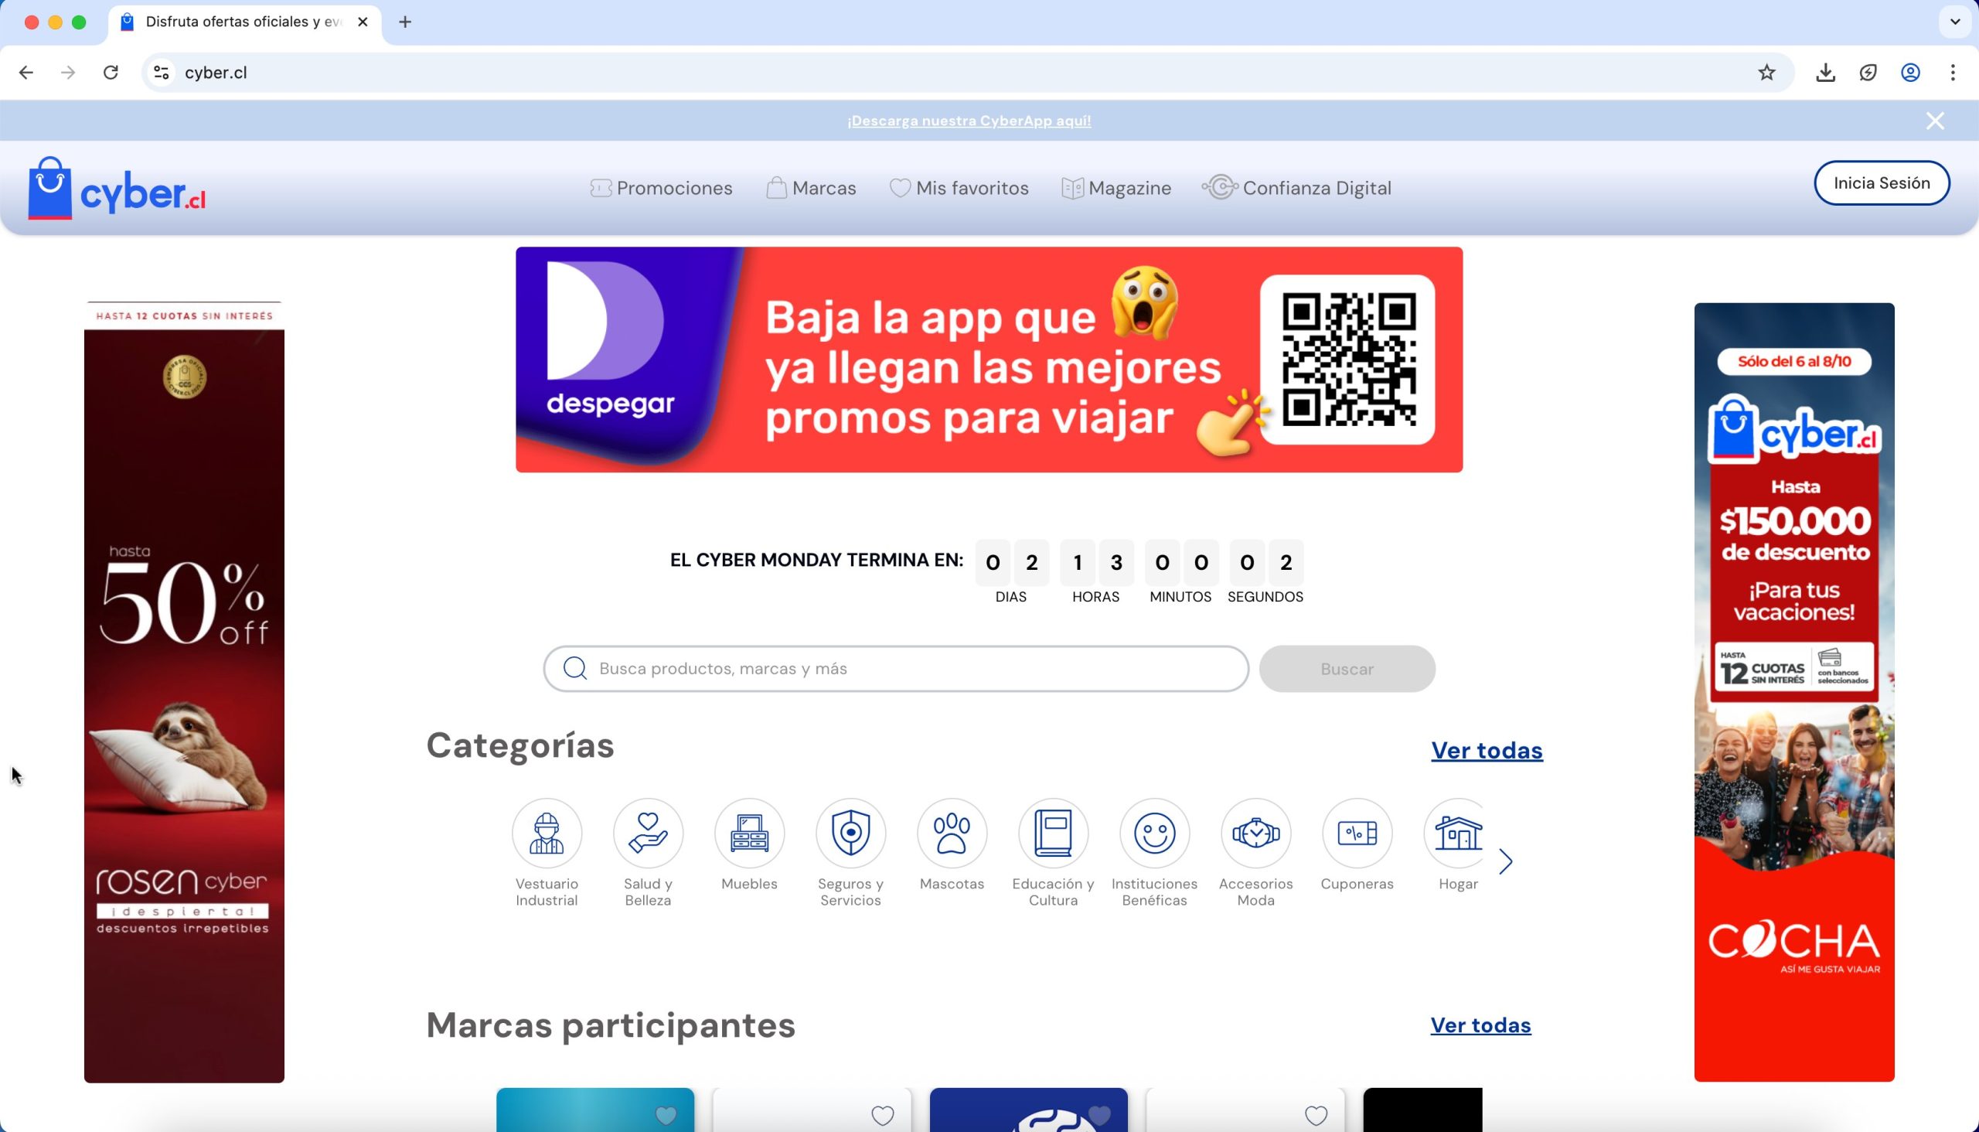Open Ver todas link beside Categorías
The width and height of the screenshot is (1979, 1132).
click(x=1487, y=750)
